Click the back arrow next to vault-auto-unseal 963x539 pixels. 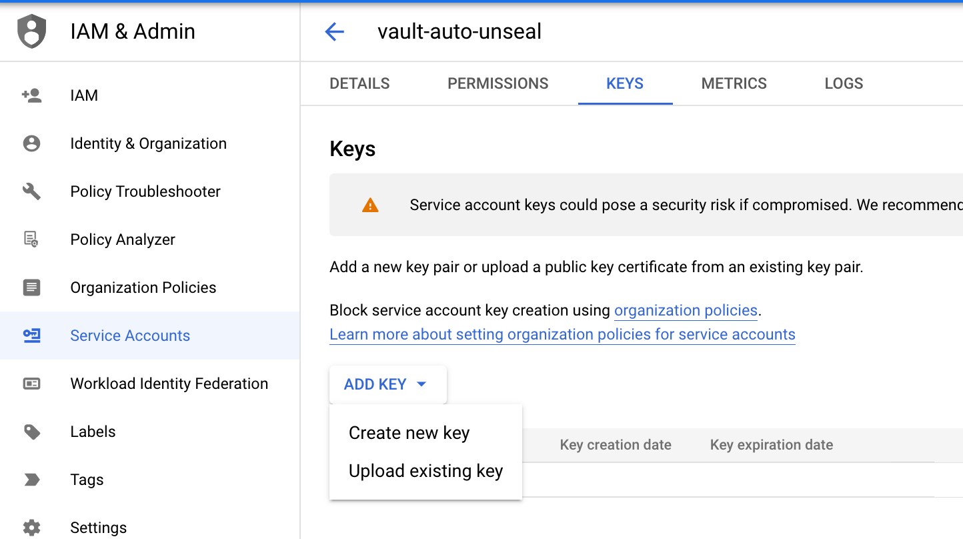pyautogui.click(x=334, y=31)
